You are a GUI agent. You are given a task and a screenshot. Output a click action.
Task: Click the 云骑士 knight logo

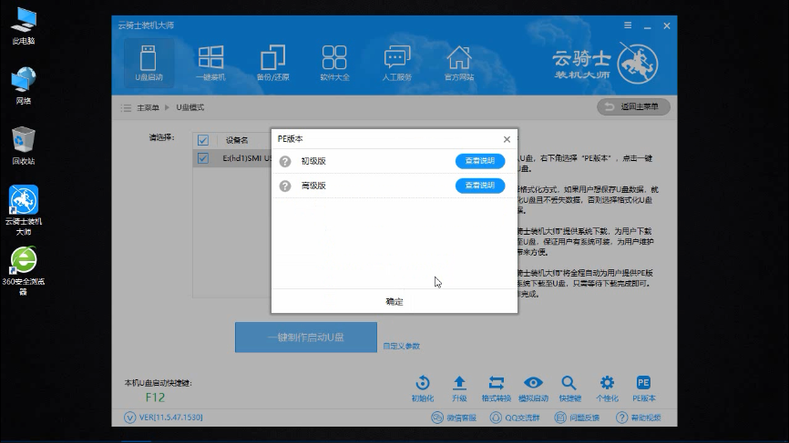pos(638,64)
